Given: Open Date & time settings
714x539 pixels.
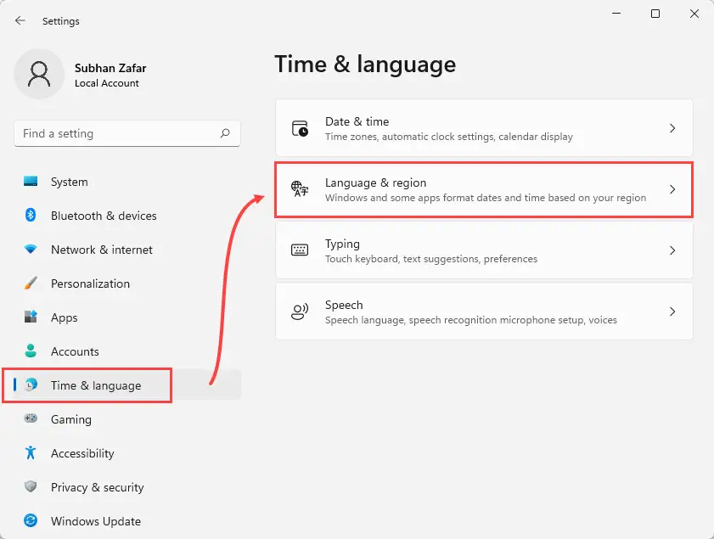Looking at the screenshot, I should (x=484, y=128).
